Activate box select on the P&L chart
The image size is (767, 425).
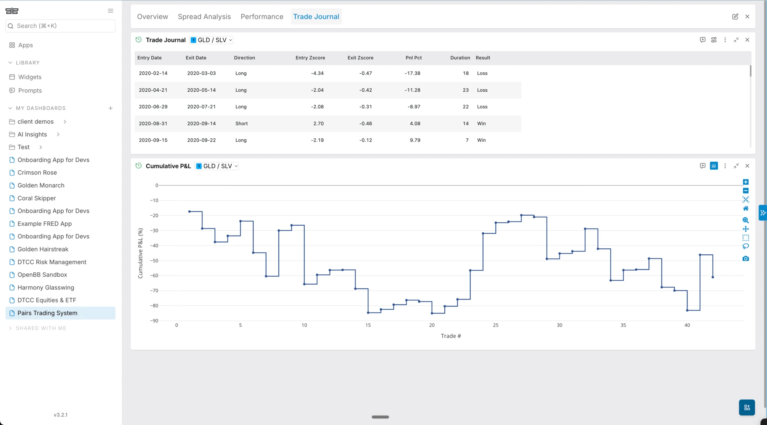point(746,238)
